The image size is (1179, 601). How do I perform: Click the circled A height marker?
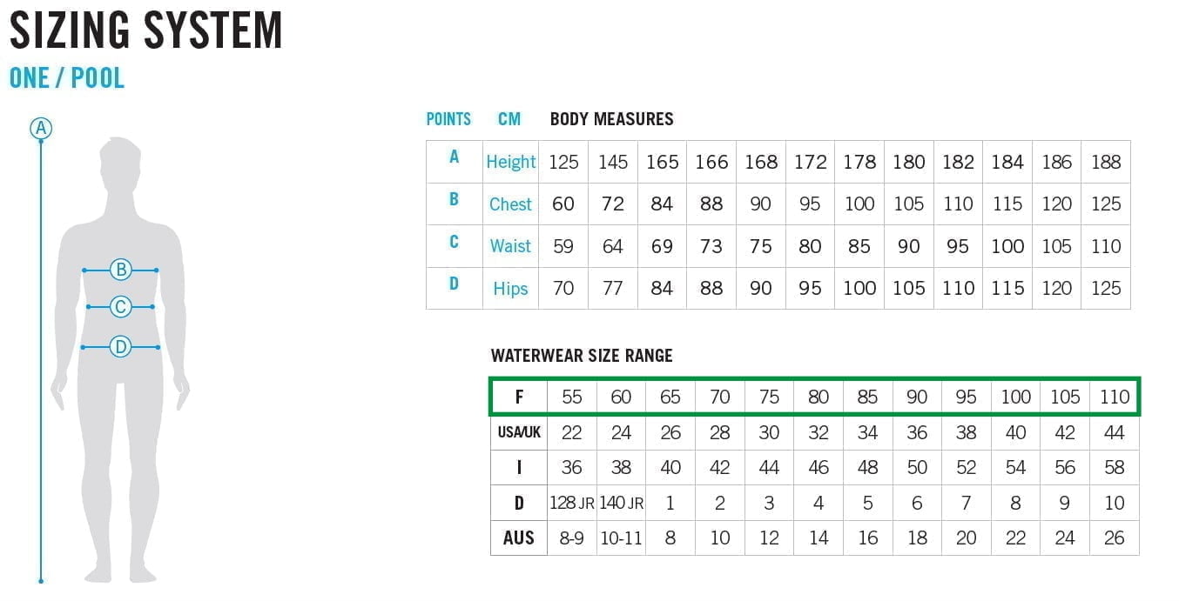coord(41,130)
